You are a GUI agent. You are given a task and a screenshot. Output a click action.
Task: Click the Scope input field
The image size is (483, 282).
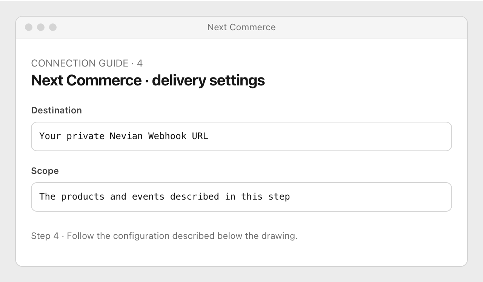point(241,197)
